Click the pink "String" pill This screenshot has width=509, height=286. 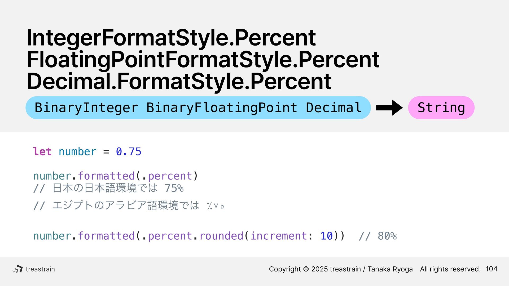441,108
